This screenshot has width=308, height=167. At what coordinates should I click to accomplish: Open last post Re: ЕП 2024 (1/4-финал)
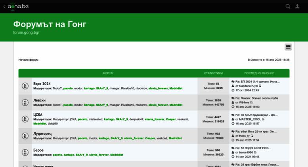(x=258, y=82)
